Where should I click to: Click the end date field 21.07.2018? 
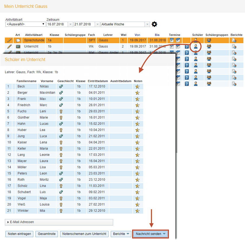coord(84,24)
